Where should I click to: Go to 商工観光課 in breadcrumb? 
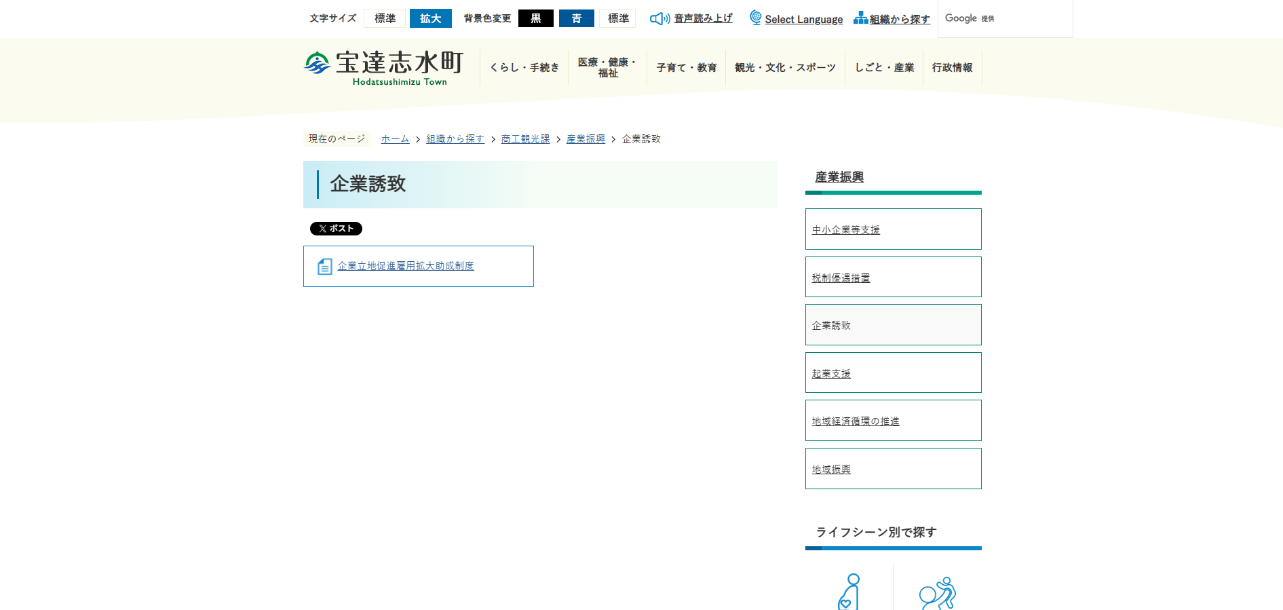pos(526,139)
